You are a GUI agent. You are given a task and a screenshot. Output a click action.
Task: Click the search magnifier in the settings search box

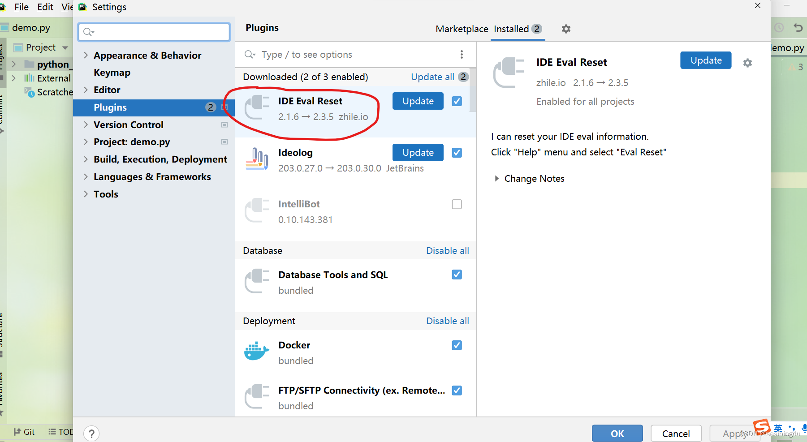(89, 32)
